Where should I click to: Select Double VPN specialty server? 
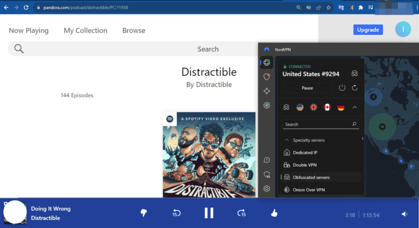(304, 165)
